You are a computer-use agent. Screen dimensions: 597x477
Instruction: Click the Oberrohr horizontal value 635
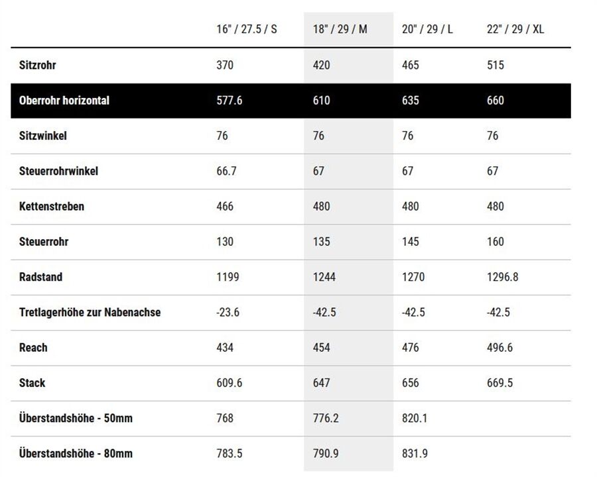[411, 101]
